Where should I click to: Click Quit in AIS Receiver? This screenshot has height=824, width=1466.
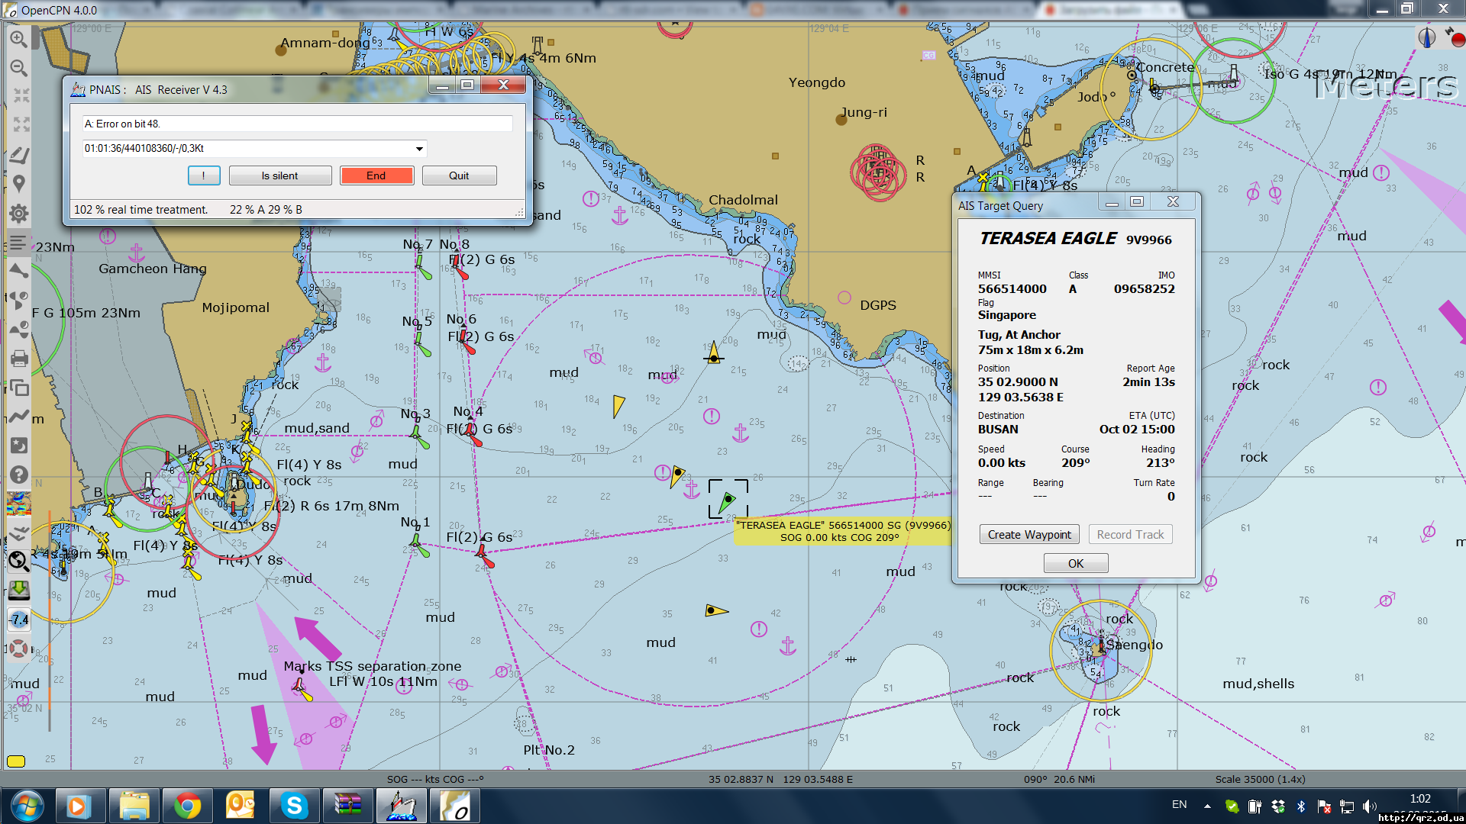459,175
